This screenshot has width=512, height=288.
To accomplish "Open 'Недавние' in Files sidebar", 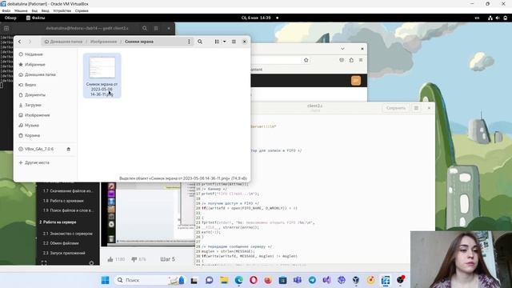I will click(31, 54).
